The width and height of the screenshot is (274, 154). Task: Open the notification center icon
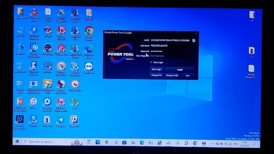(254, 144)
